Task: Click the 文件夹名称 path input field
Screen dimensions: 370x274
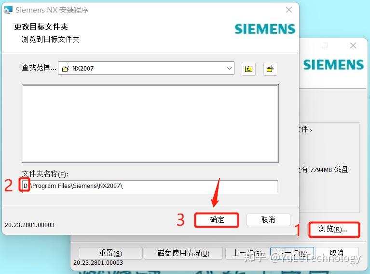Action: tap(150, 187)
